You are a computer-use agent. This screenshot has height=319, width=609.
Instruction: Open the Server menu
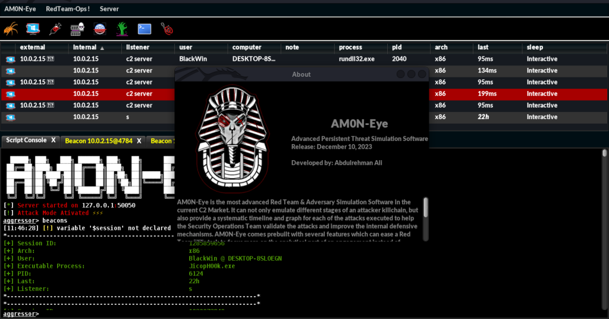109,9
